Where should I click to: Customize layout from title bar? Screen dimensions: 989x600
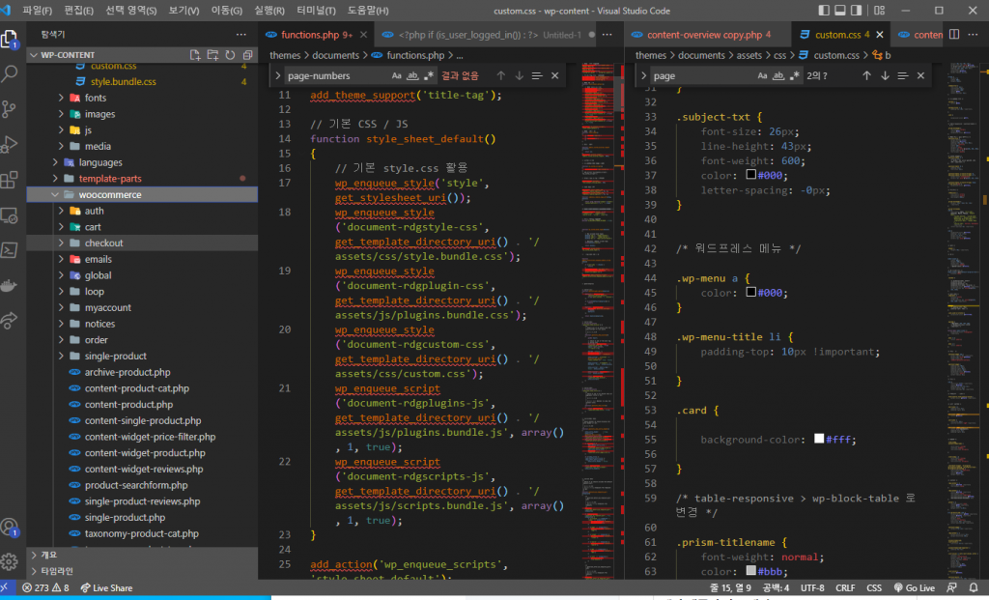879,10
